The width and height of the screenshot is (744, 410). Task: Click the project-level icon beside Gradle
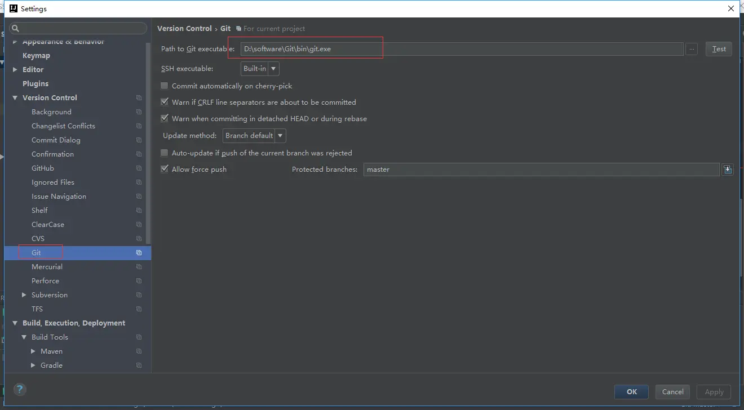(x=139, y=366)
